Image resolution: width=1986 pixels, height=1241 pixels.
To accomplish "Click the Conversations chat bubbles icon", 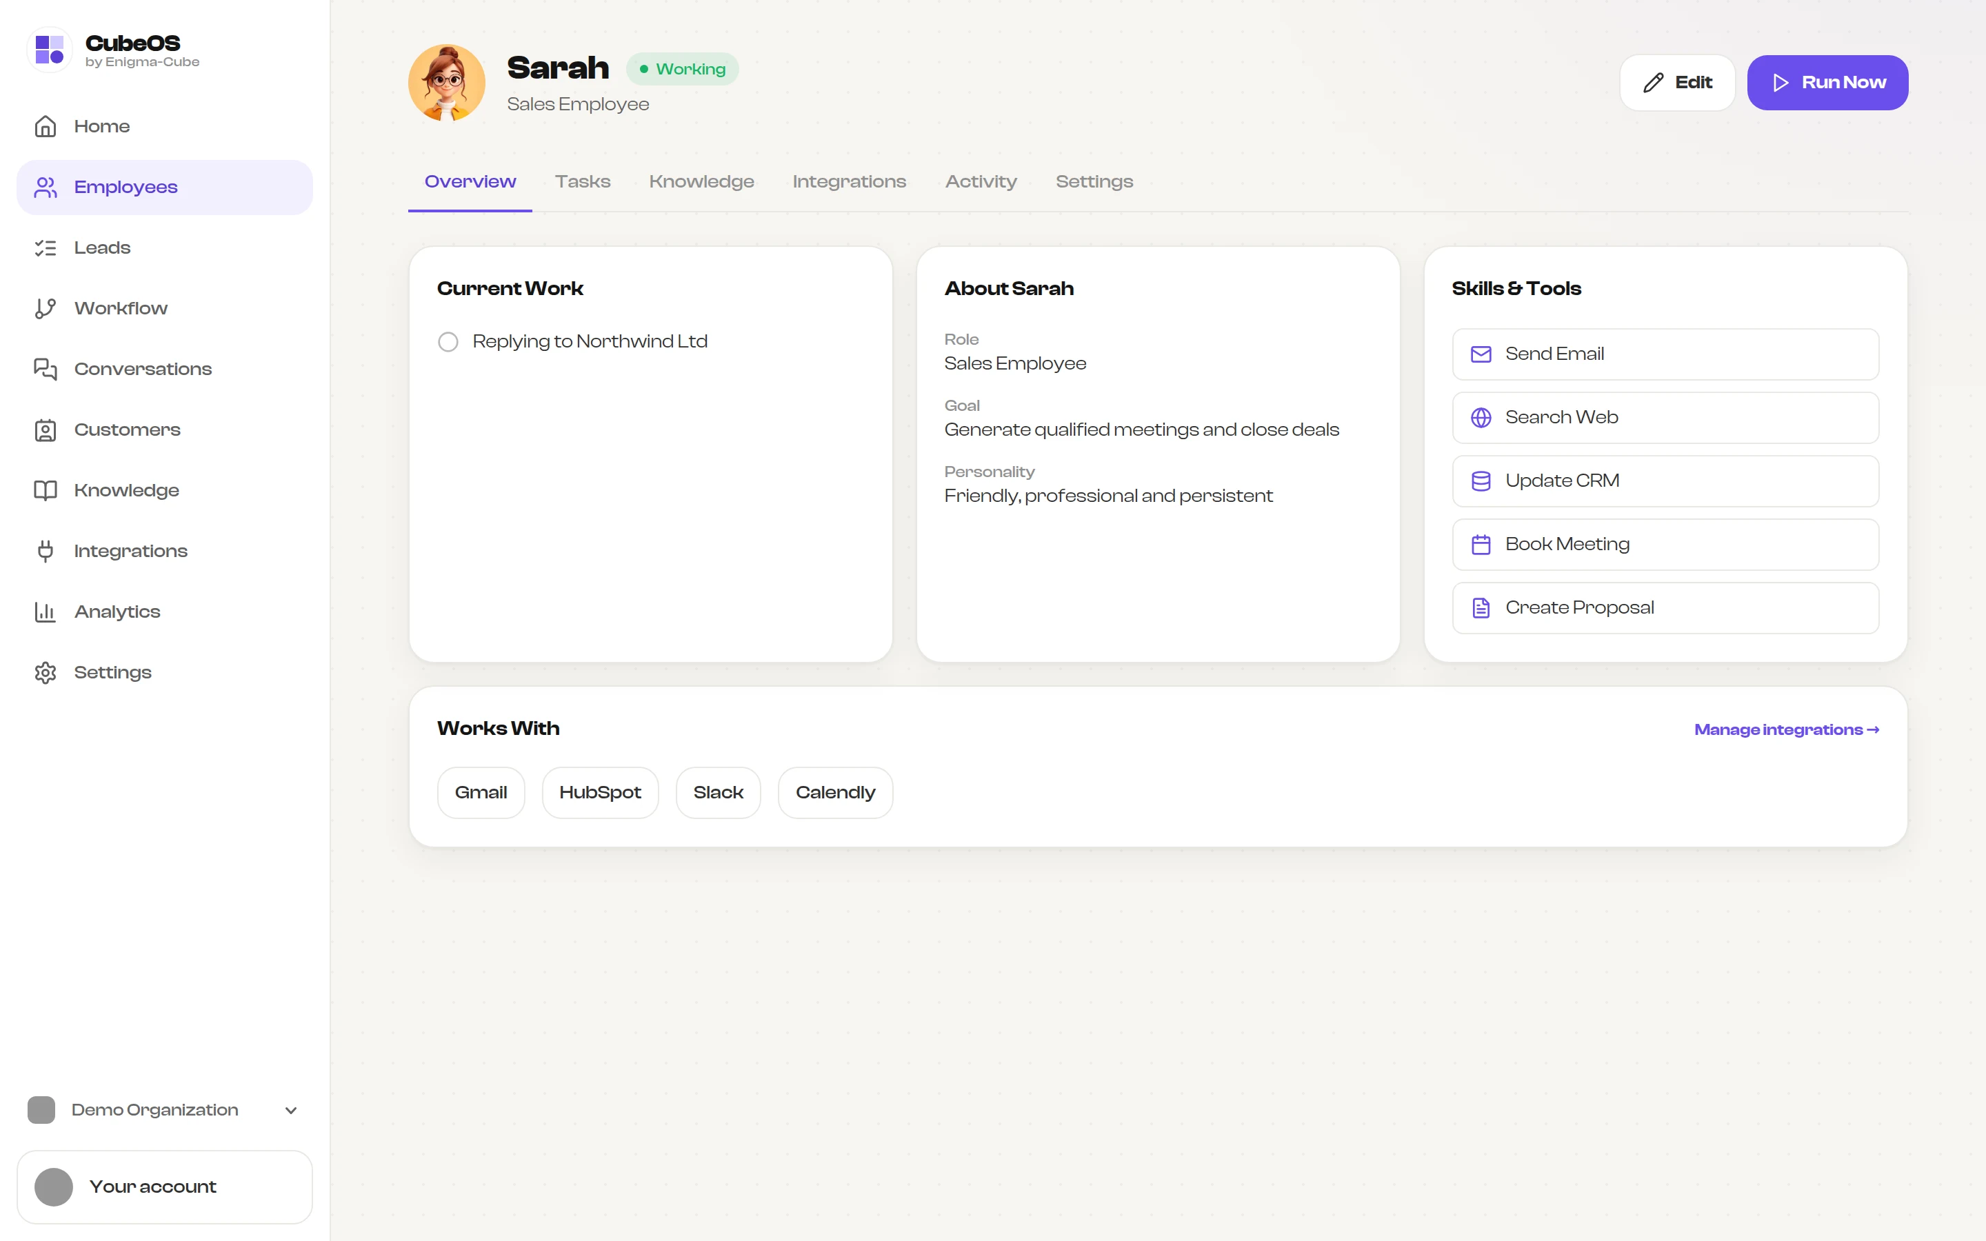I will pos(45,370).
